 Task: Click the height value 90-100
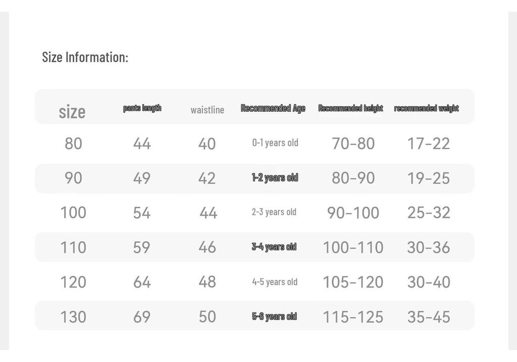coord(353,213)
